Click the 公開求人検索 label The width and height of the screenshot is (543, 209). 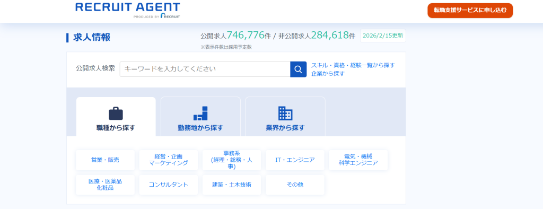coord(95,68)
